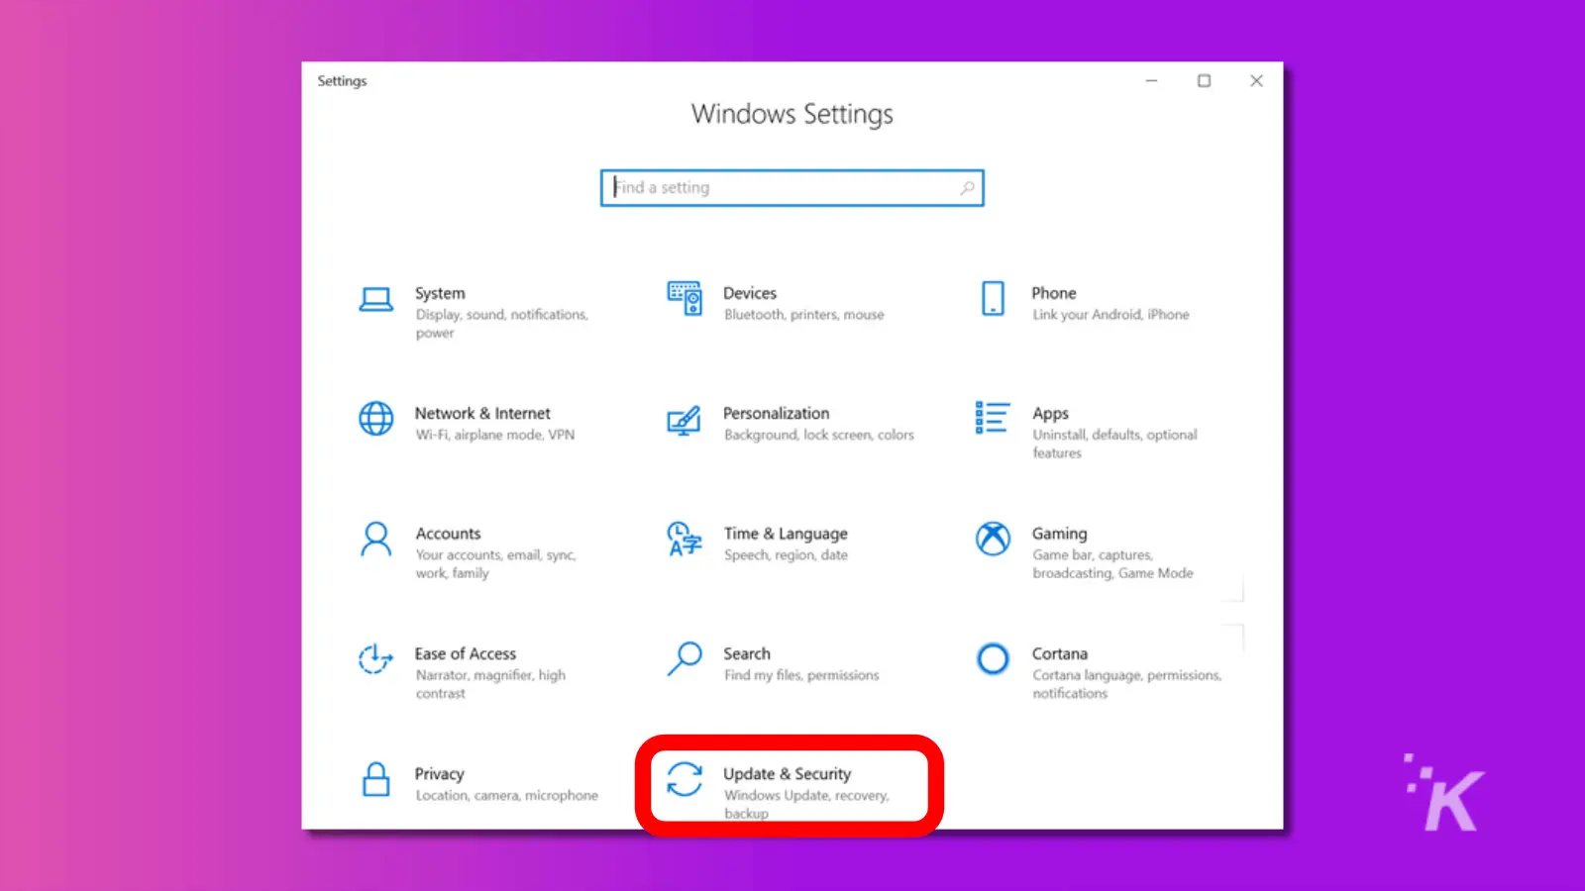Click the Devices keyboard and speaker icon
This screenshot has width=1585, height=891.
pyautogui.click(x=685, y=298)
